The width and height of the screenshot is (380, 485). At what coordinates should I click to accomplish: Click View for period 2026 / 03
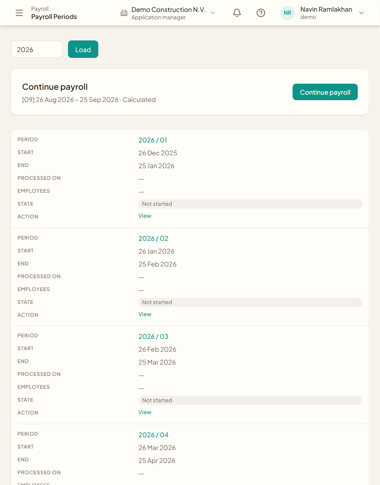click(145, 412)
